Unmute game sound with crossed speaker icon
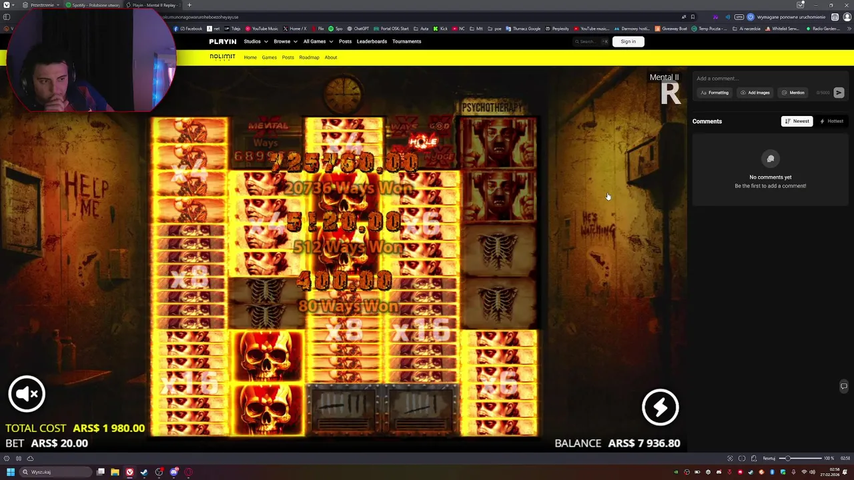 point(27,394)
